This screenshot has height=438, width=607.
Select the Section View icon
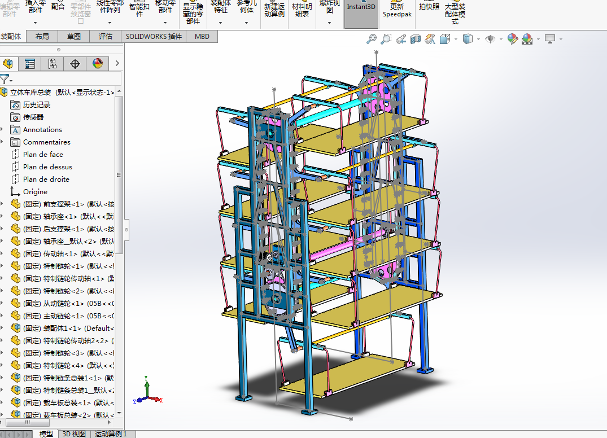click(x=416, y=39)
